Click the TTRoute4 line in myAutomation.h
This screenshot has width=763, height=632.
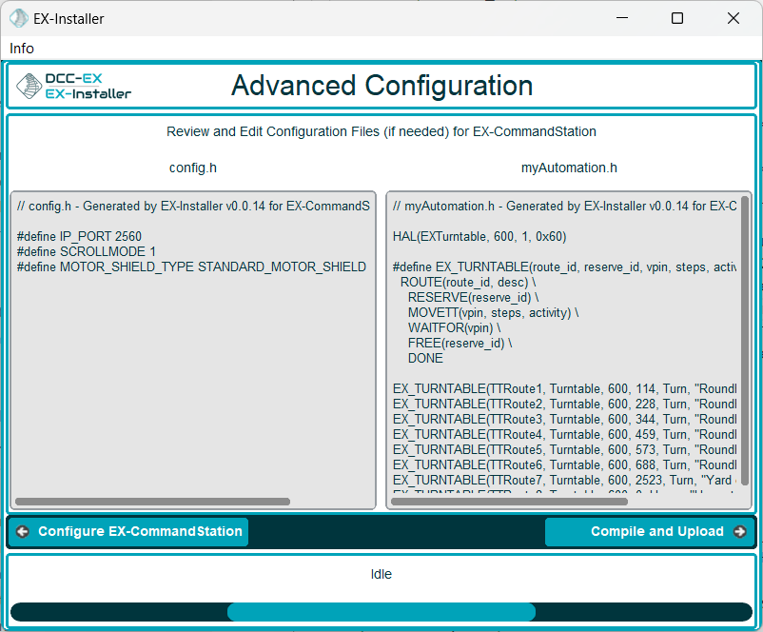click(x=561, y=434)
